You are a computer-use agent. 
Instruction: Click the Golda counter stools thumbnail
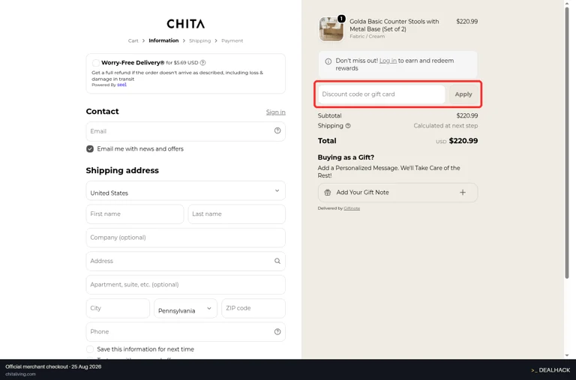pos(331,29)
